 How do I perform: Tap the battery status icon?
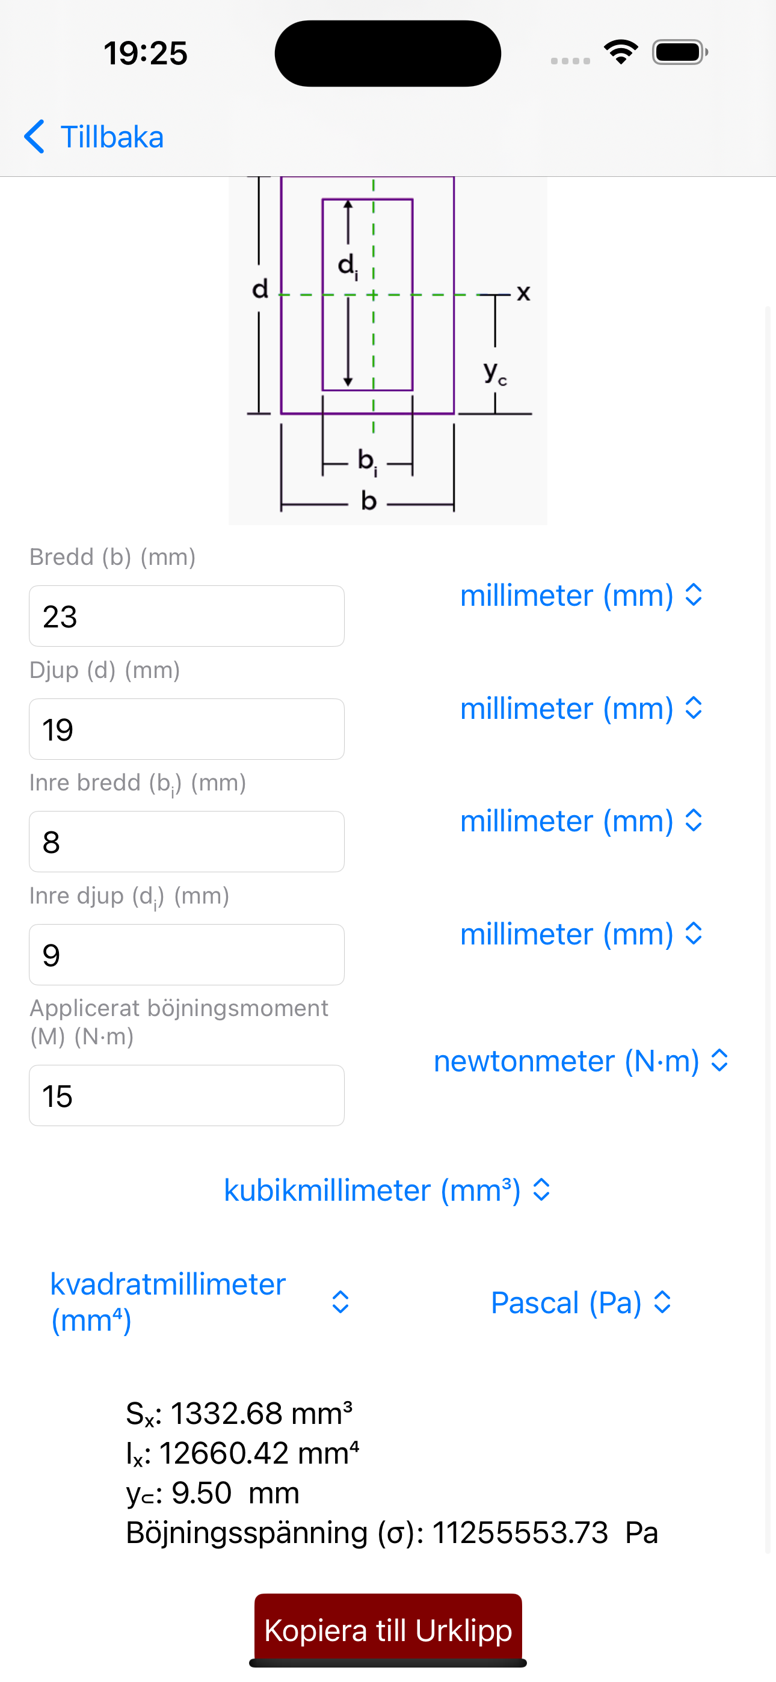[x=680, y=52]
